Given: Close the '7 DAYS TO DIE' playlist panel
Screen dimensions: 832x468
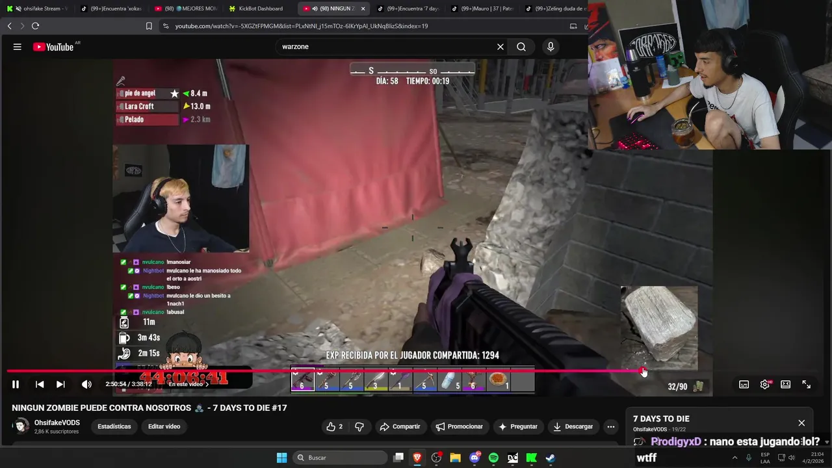Looking at the screenshot, I should [801, 422].
